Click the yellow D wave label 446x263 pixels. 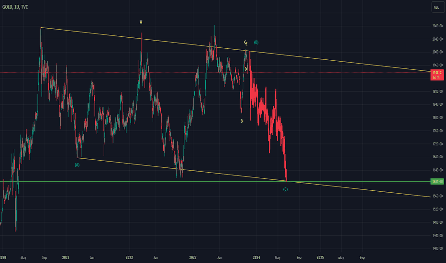tap(246, 69)
